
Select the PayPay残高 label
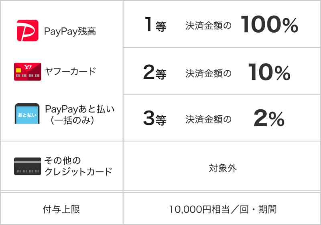click(70, 31)
